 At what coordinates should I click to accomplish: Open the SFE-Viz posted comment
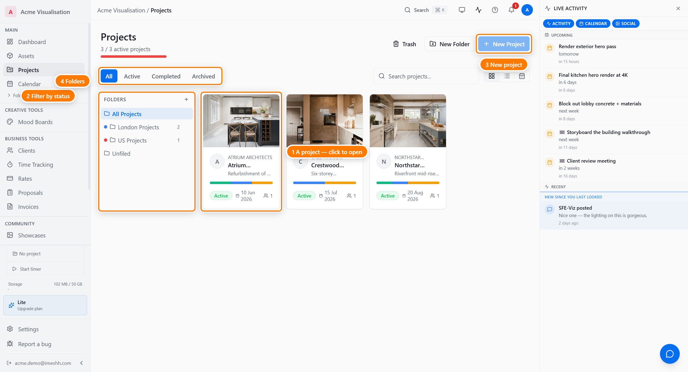coord(614,215)
